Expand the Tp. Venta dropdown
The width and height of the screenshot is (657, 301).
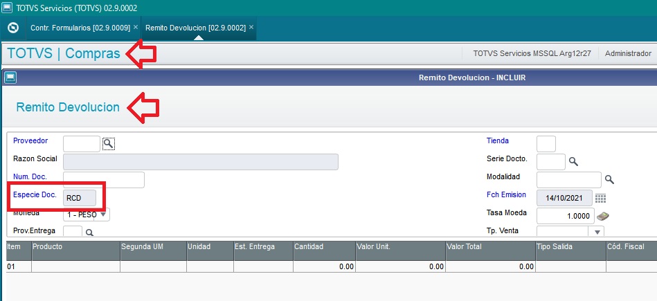[x=597, y=232]
